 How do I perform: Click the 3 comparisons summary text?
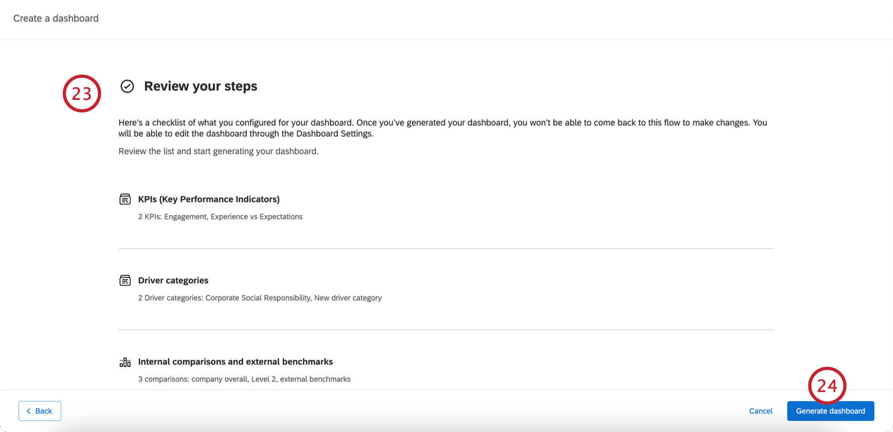[244, 379]
